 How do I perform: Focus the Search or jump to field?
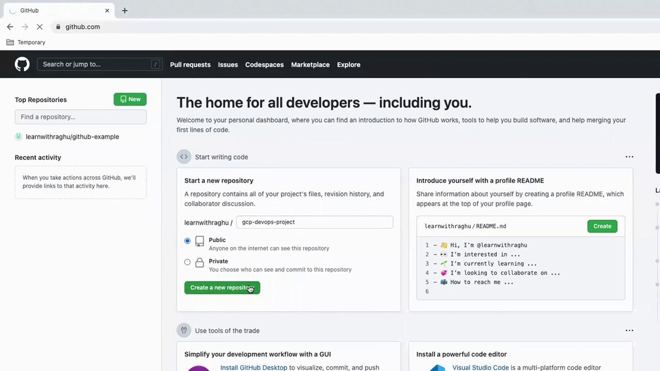click(100, 64)
